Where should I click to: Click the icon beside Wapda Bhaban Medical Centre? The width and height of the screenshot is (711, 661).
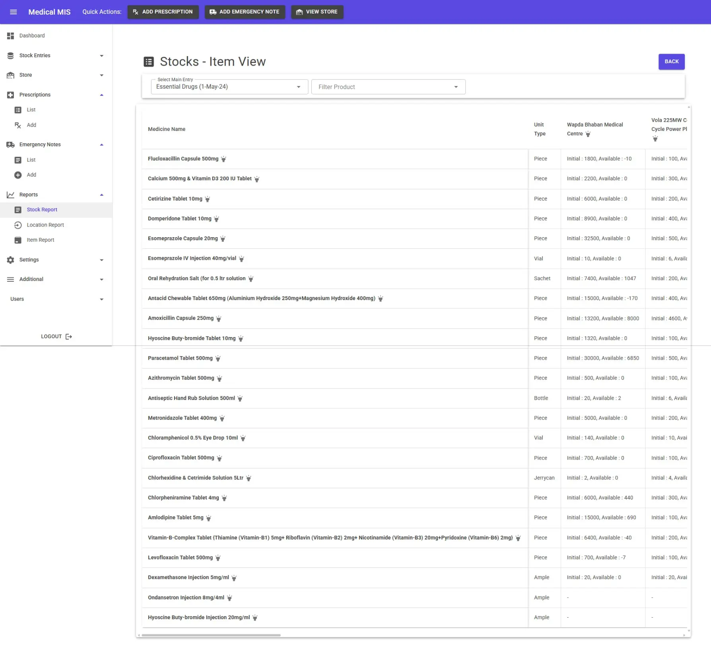point(588,134)
